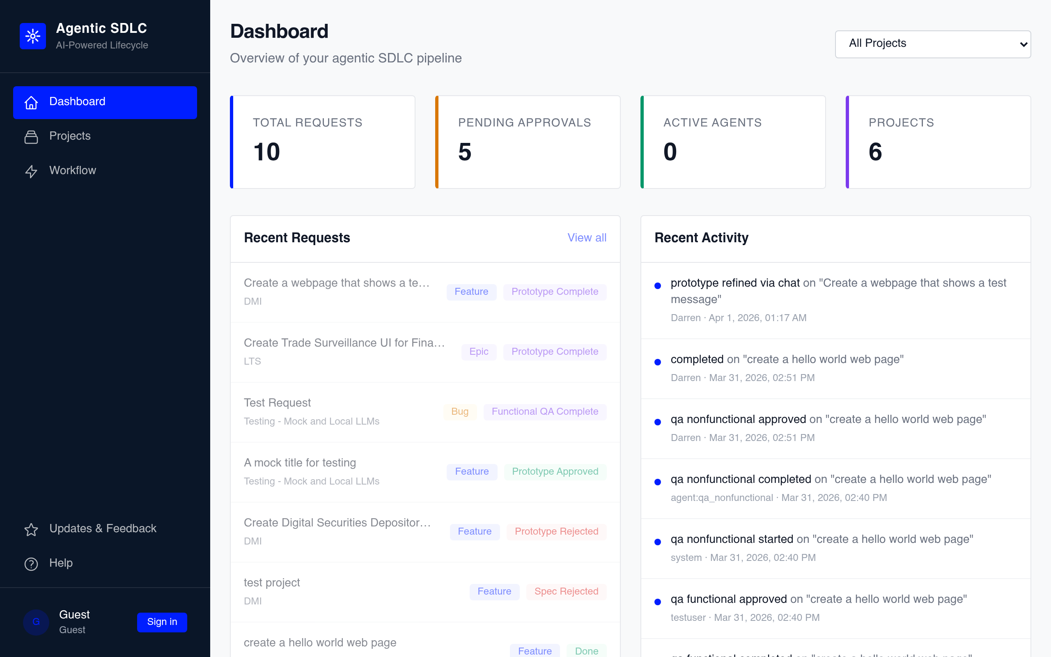
Task: Click the Projects stack icon in sidebar
Action: [31, 137]
